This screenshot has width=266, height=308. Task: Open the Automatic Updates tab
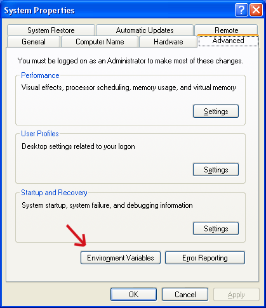coord(145,30)
